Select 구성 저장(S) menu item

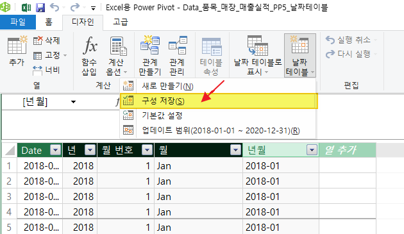tap(219, 101)
